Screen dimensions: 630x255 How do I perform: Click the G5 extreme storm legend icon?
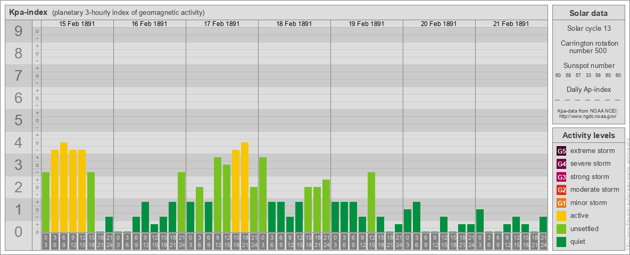[x=561, y=151]
